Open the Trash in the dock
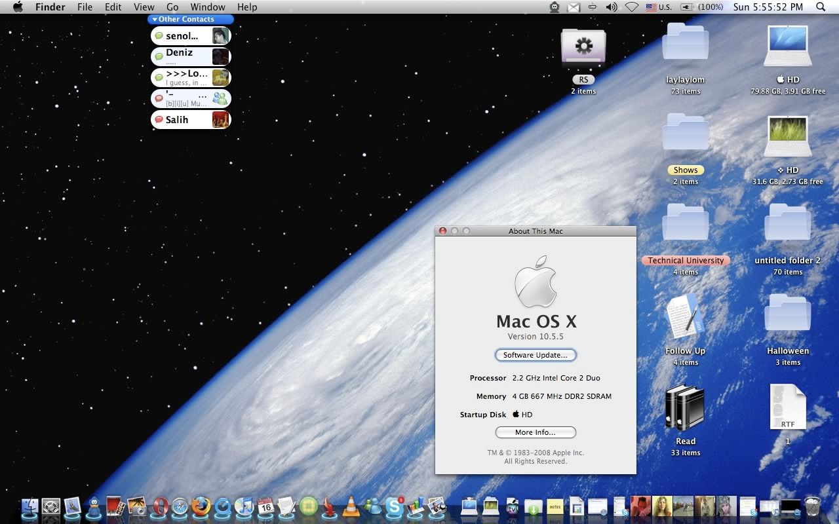 pos(811,506)
